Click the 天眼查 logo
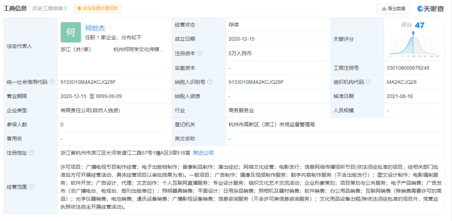 [x=430, y=9]
